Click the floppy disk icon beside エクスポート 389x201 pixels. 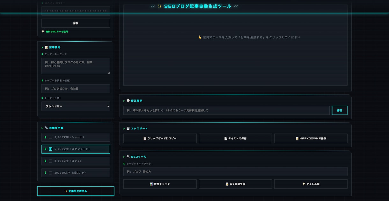click(128, 129)
